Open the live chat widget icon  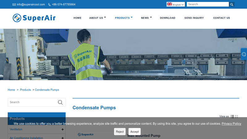(244, 54)
